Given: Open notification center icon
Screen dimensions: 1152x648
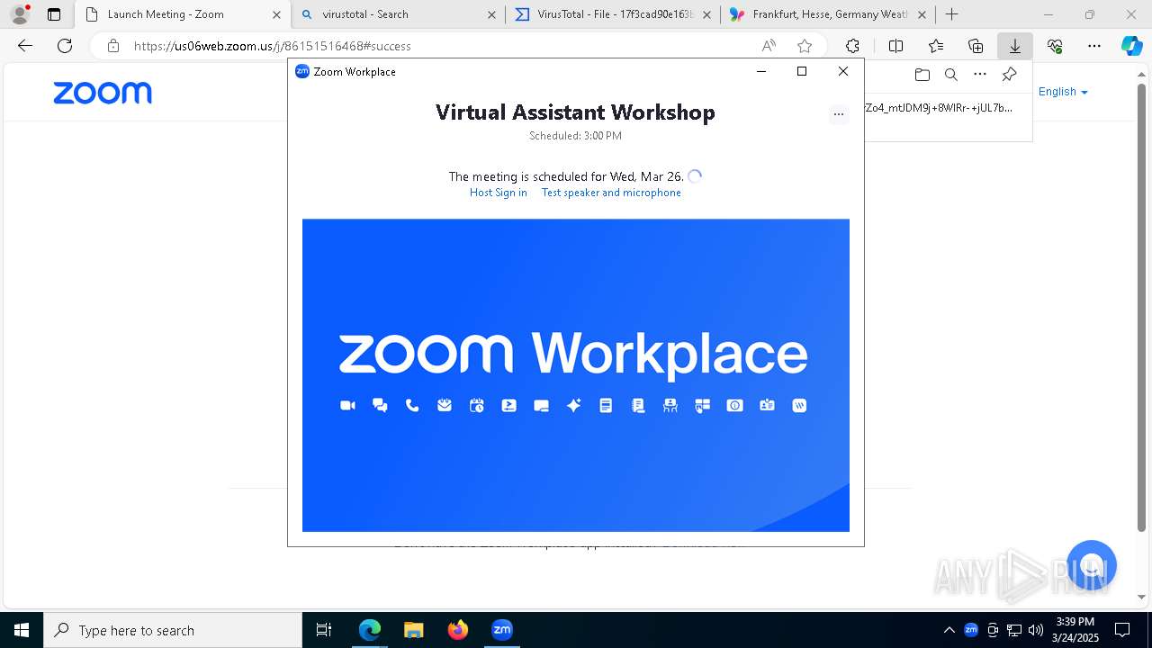Looking at the screenshot, I should (1122, 630).
